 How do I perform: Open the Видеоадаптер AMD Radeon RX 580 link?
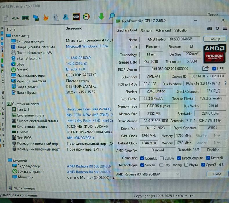click(89, 166)
